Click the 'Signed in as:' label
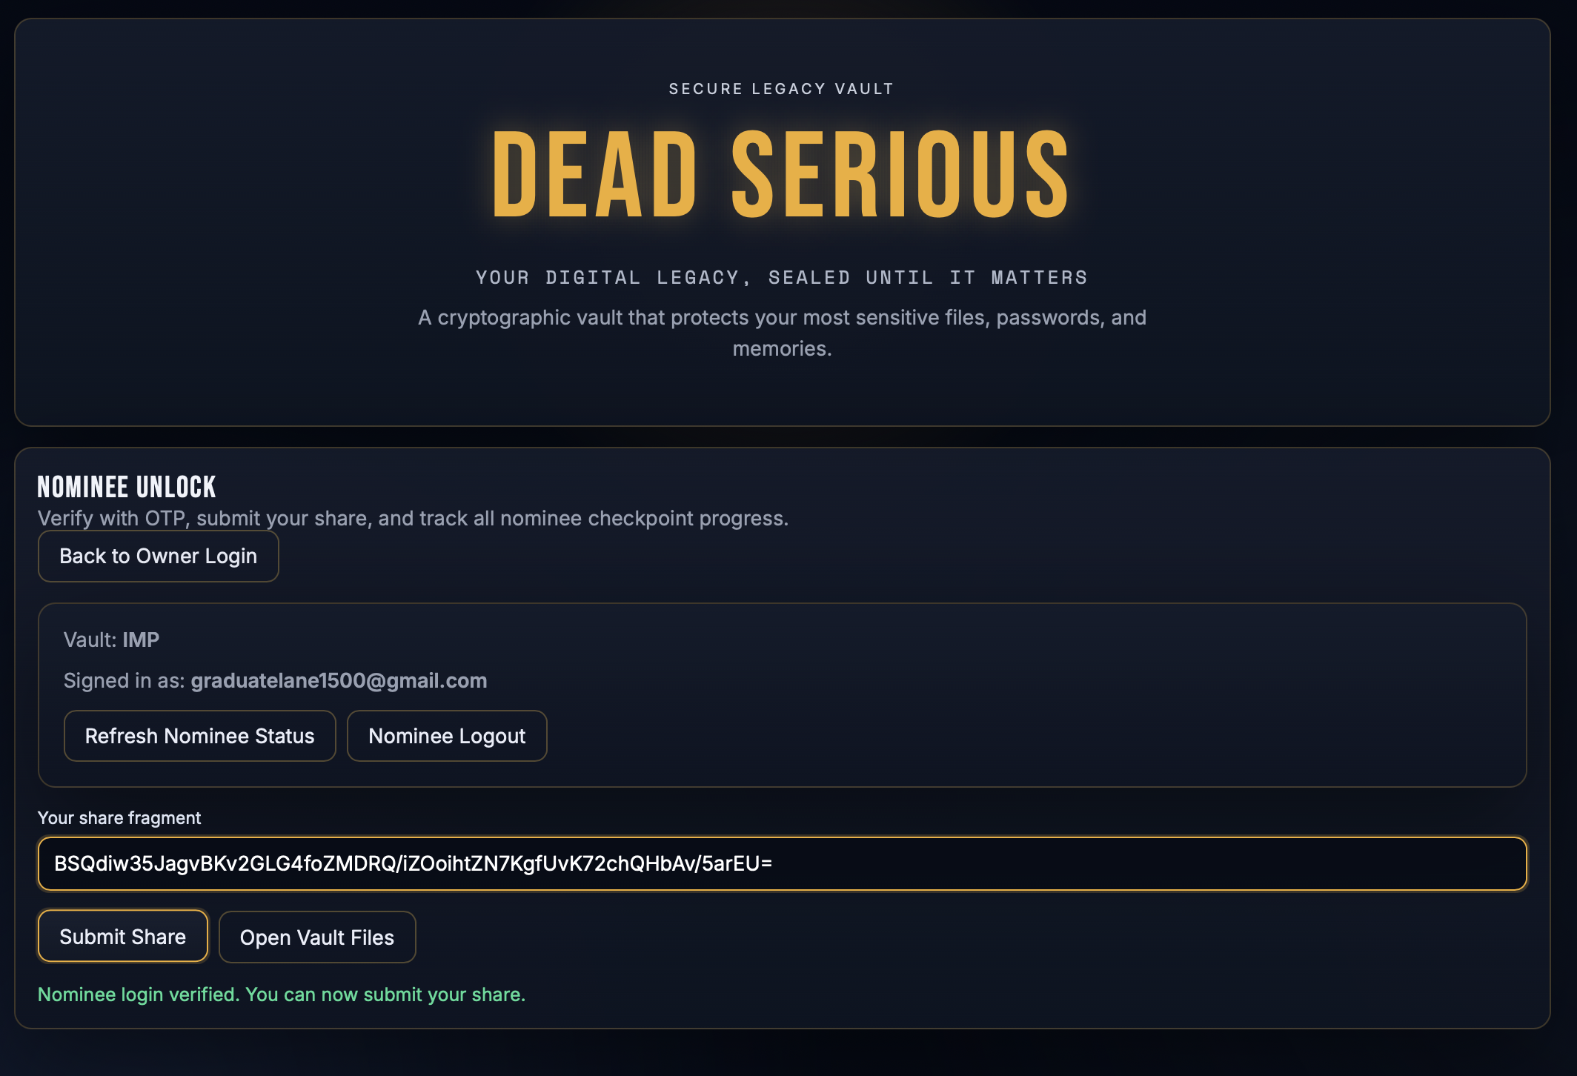 tap(124, 681)
